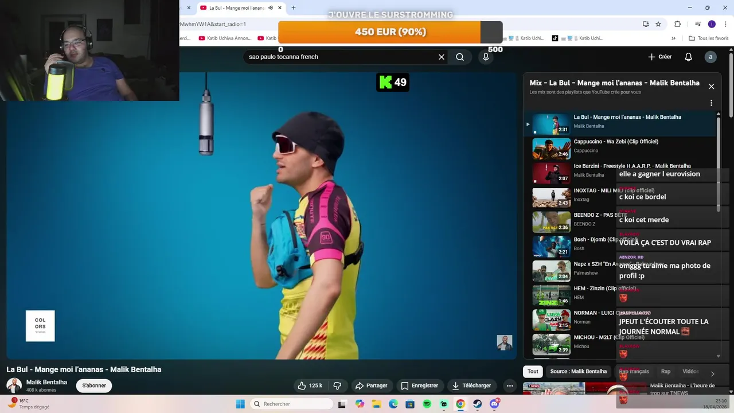Clear the YouTube search box text

coord(442,57)
